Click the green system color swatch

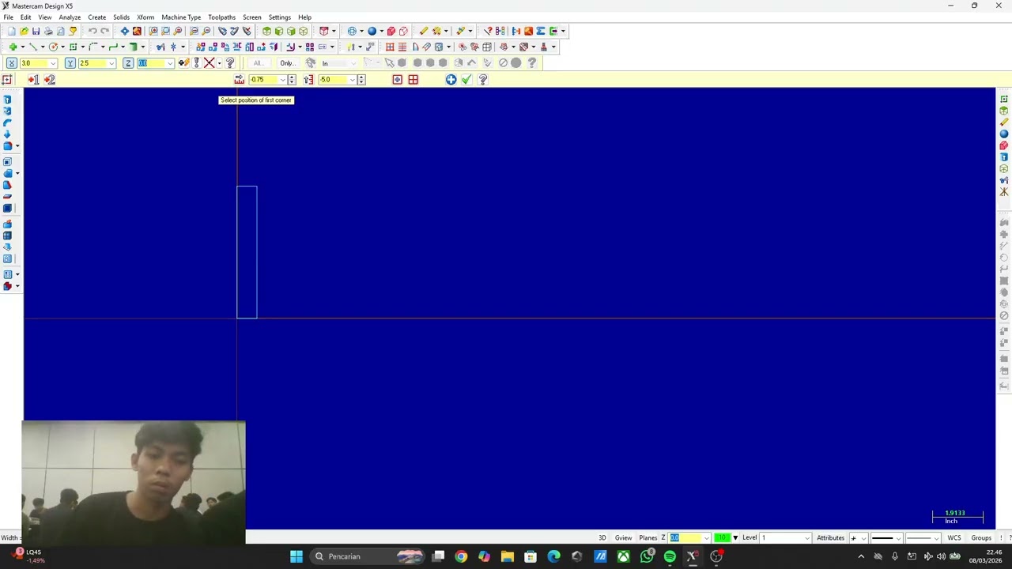722,537
